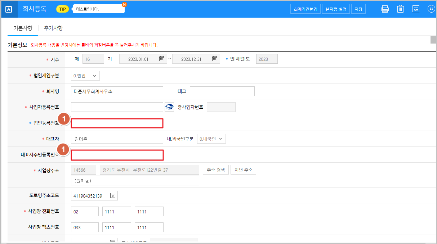Click the 본지점 설정 button

click(x=336, y=9)
